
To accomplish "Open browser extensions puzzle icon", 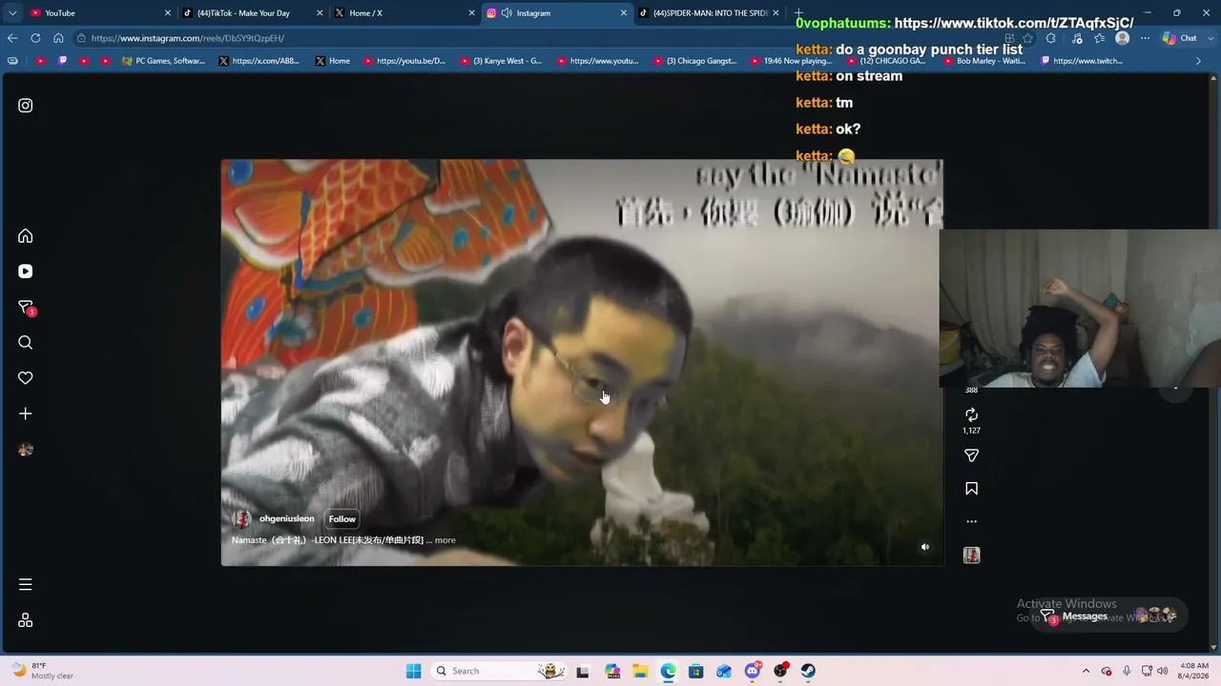I will (x=1050, y=38).
